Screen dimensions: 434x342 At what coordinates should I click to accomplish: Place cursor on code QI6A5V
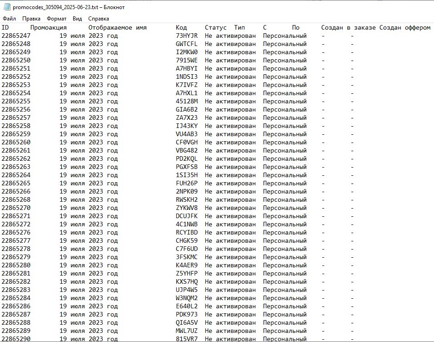click(x=186, y=323)
